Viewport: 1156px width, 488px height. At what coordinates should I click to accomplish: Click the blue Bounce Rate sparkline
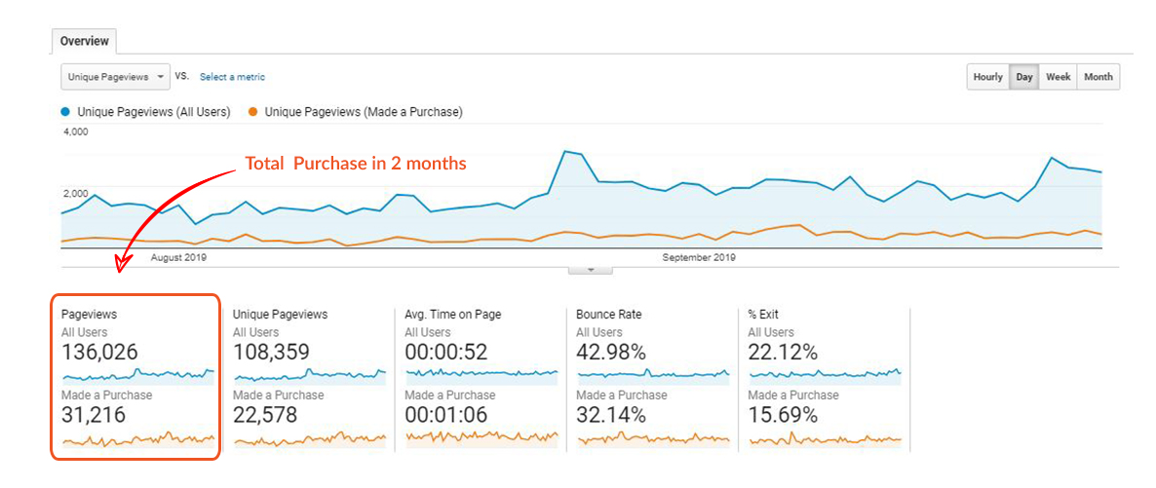click(653, 374)
